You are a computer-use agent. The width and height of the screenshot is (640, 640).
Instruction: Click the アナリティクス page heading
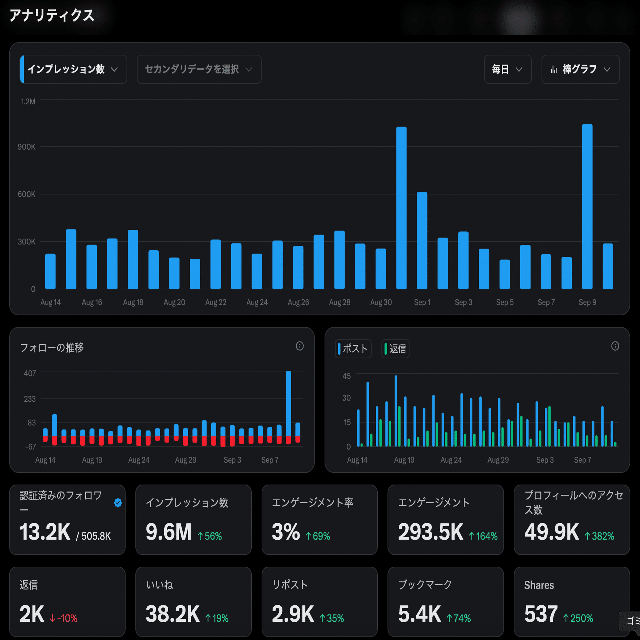(x=52, y=16)
